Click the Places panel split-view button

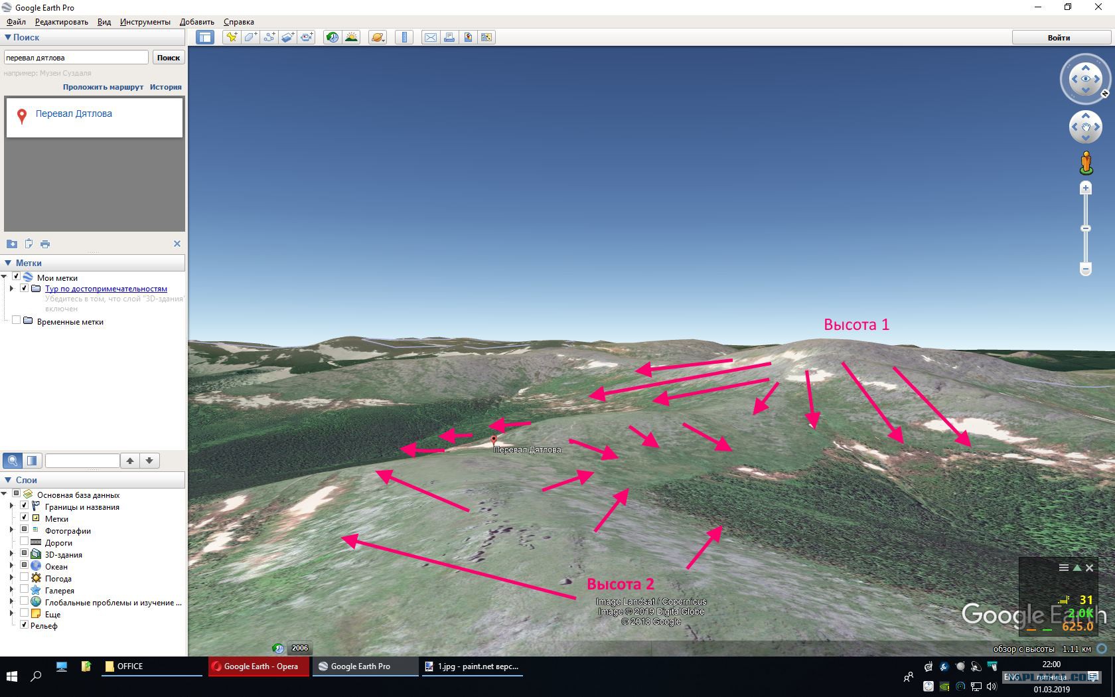point(32,460)
